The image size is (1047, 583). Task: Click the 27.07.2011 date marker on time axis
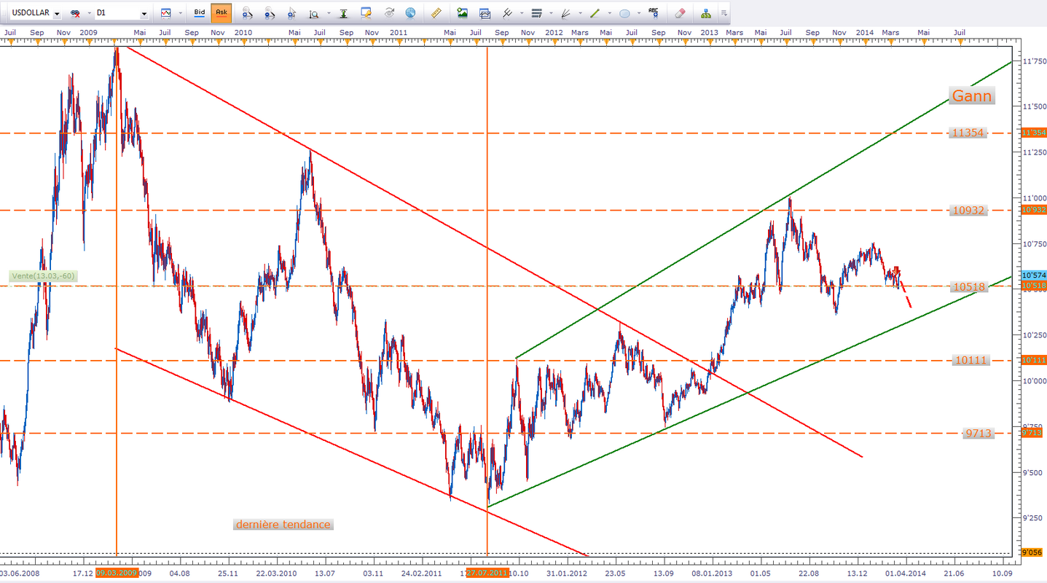click(487, 574)
